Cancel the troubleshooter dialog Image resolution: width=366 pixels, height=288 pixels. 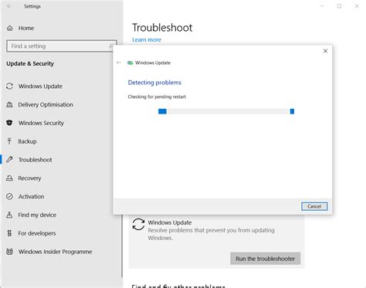tap(314, 206)
